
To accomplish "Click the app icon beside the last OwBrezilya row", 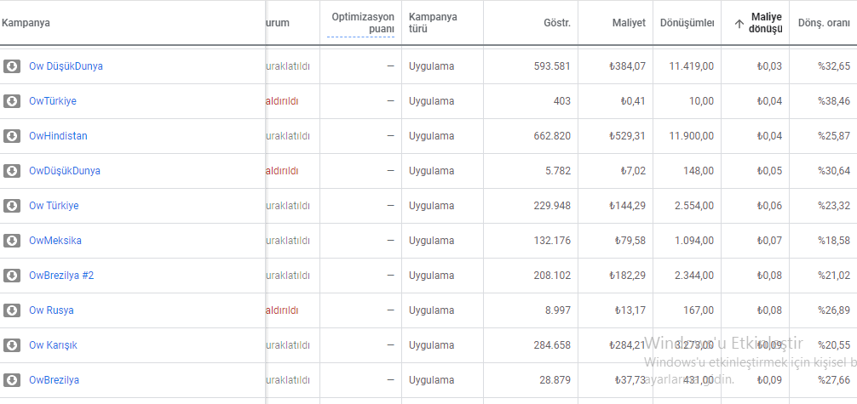I will [x=12, y=380].
